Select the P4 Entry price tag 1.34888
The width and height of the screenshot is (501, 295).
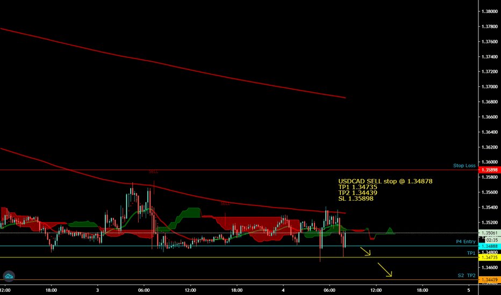(490, 246)
